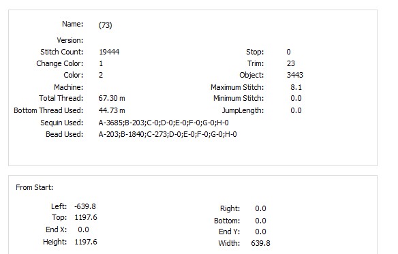Click the Trim value 23
The height and width of the screenshot is (254, 398).
tap(291, 63)
